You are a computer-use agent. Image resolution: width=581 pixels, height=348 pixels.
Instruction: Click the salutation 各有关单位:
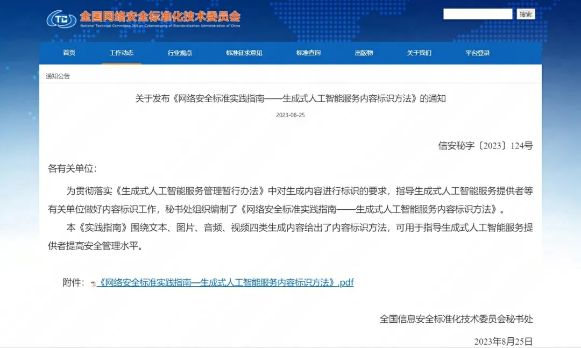pyautogui.click(x=72, y=169)
